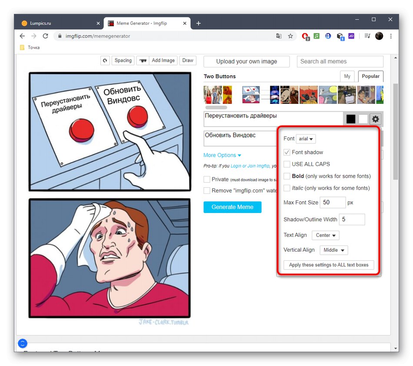
Task: Click Upload your own image
Action: click(246, 62)
